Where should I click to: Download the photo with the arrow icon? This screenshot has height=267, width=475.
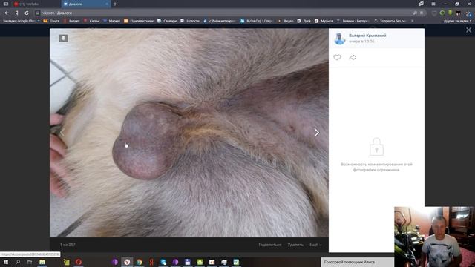pyautogui.click(x=63, y=38)
